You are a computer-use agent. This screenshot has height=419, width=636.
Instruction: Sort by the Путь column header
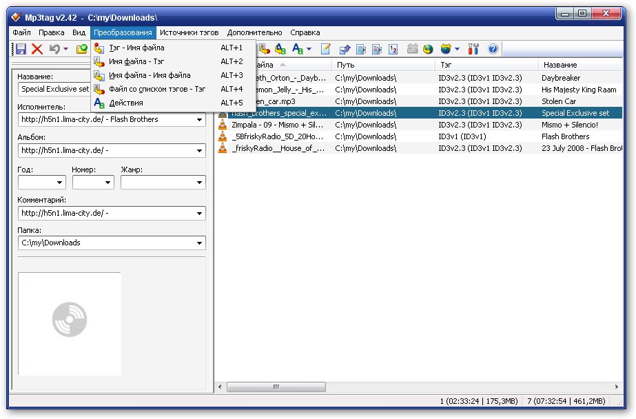382,65
